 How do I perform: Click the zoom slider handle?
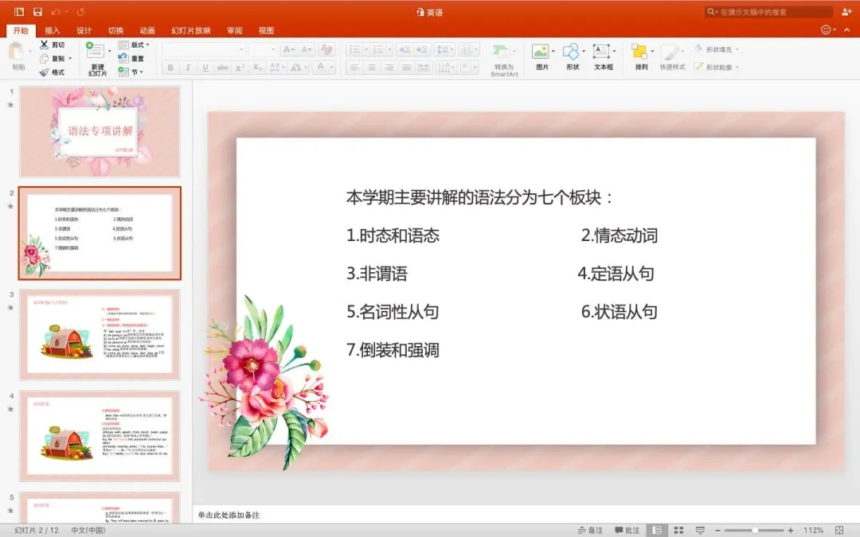pyautogui.click(x=755, y=530)
